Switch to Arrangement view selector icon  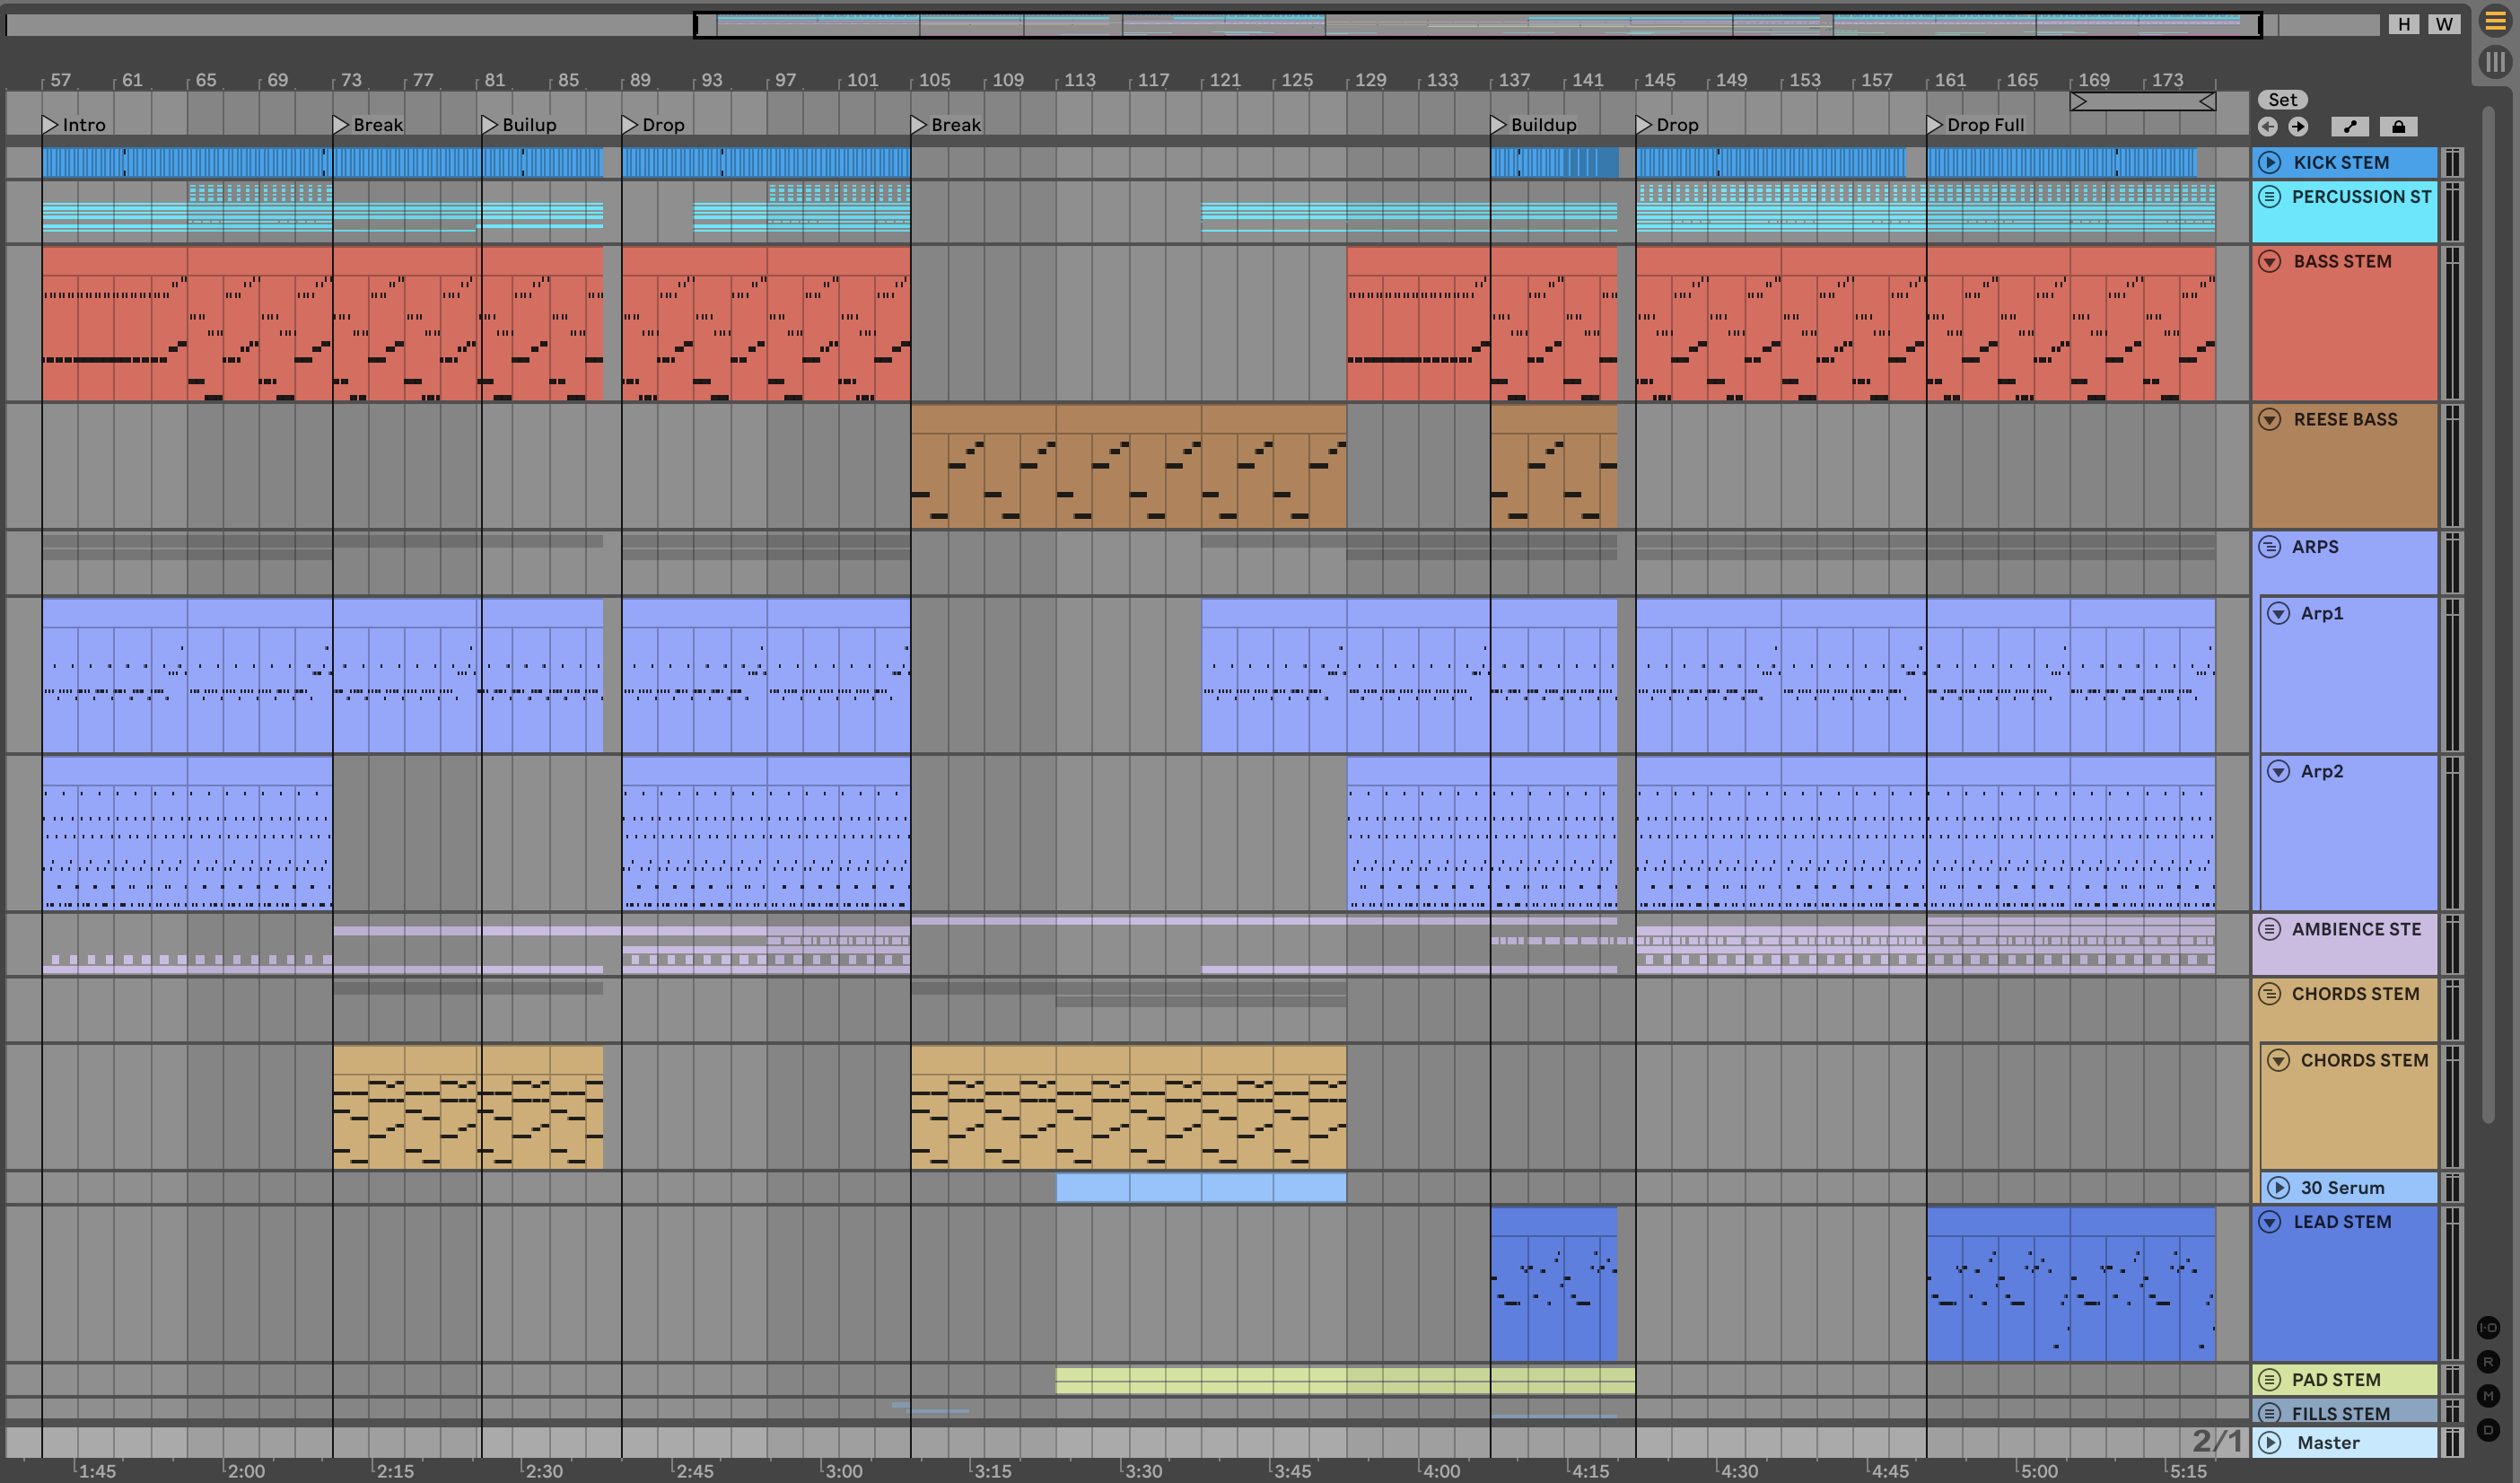2495,22
